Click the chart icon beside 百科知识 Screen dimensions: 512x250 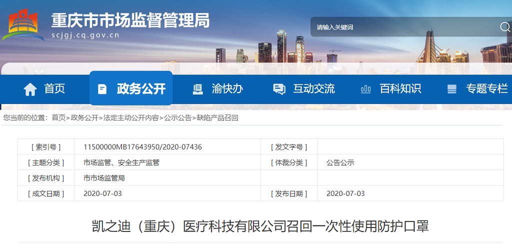click(365, 89)
